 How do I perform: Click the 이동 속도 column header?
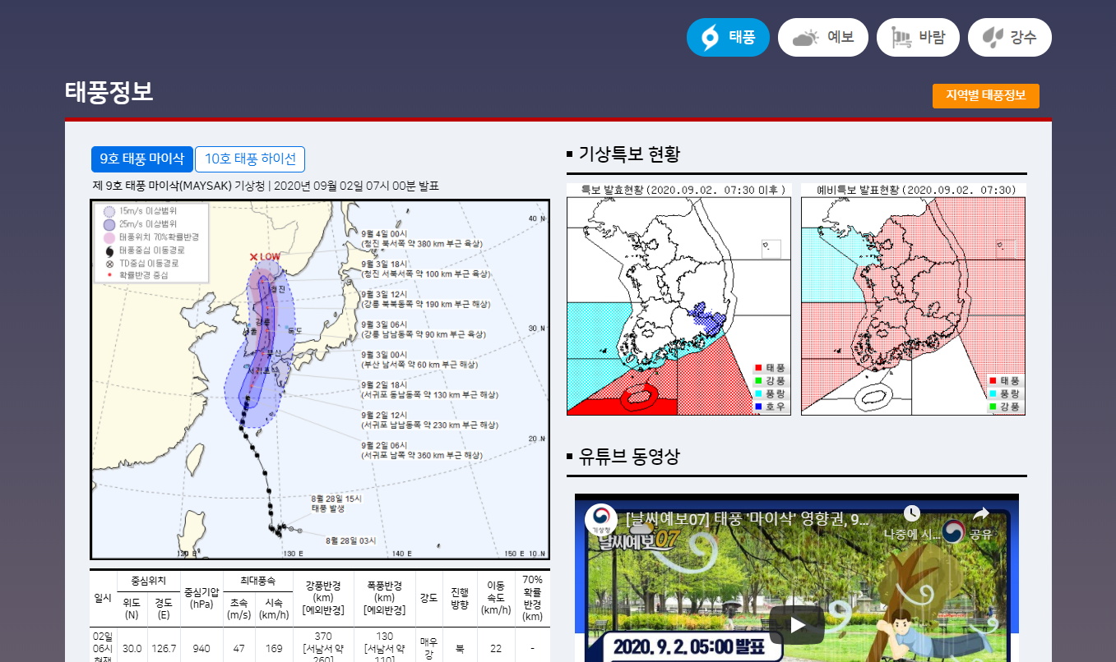coord(496,598)
